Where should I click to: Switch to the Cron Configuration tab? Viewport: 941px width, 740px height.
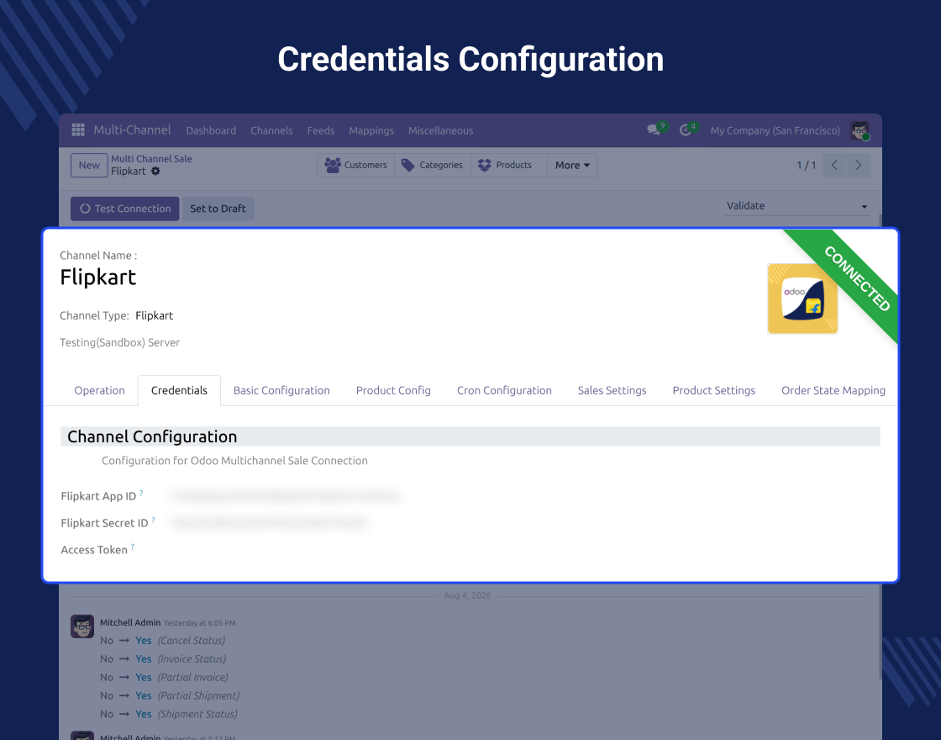(504, 390)
